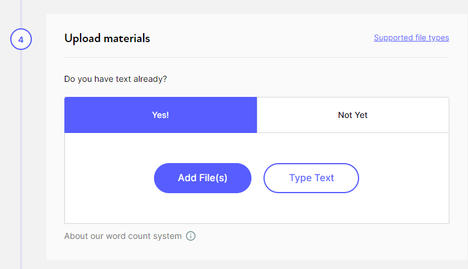This screenshot has width=468, height=269.
Task: Switch to the Not Yet tab
Action: tap(353, 115)
